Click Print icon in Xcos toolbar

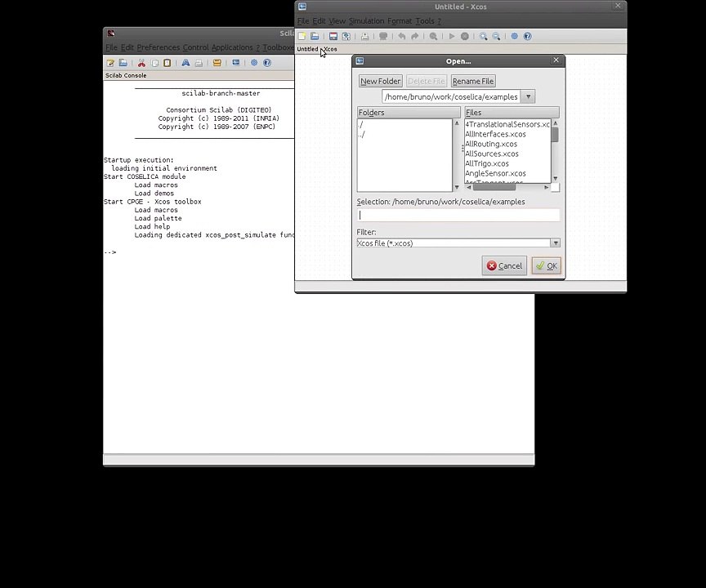coord(364,37)
